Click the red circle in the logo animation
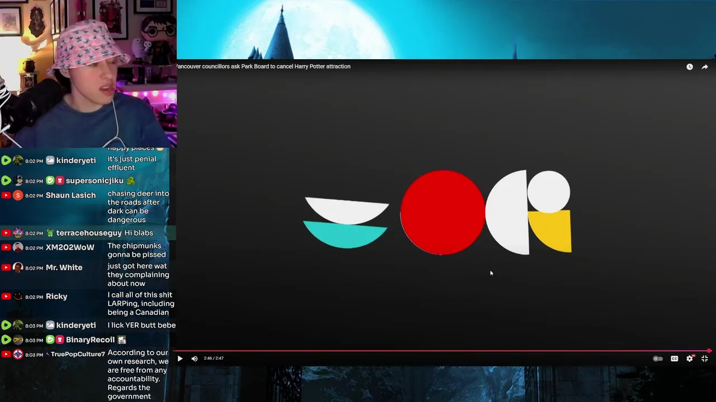716x402 pixels. 442,213
